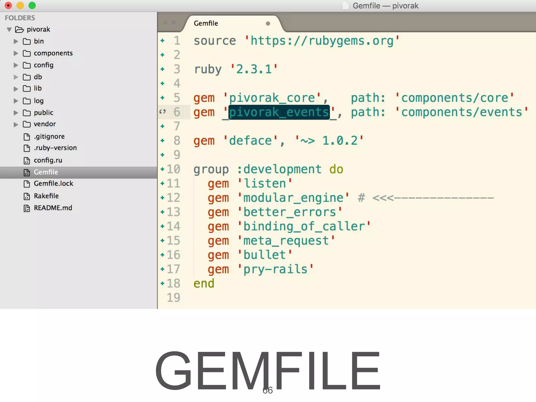
Task: Expand the components folder arrow
Action: (16, 53)
